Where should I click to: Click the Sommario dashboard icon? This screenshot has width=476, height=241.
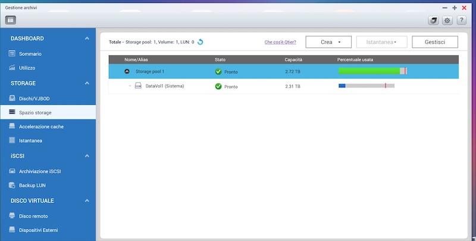click(12, 54)
